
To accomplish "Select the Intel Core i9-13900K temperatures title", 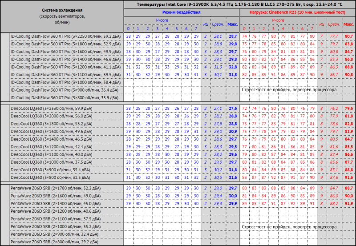I will pyautogui.click(x=239, y=4).
